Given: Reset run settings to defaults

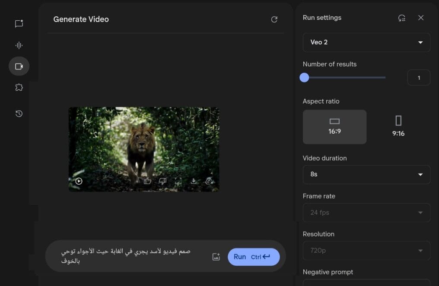Looking at the screenshot, I should [402, 18].
